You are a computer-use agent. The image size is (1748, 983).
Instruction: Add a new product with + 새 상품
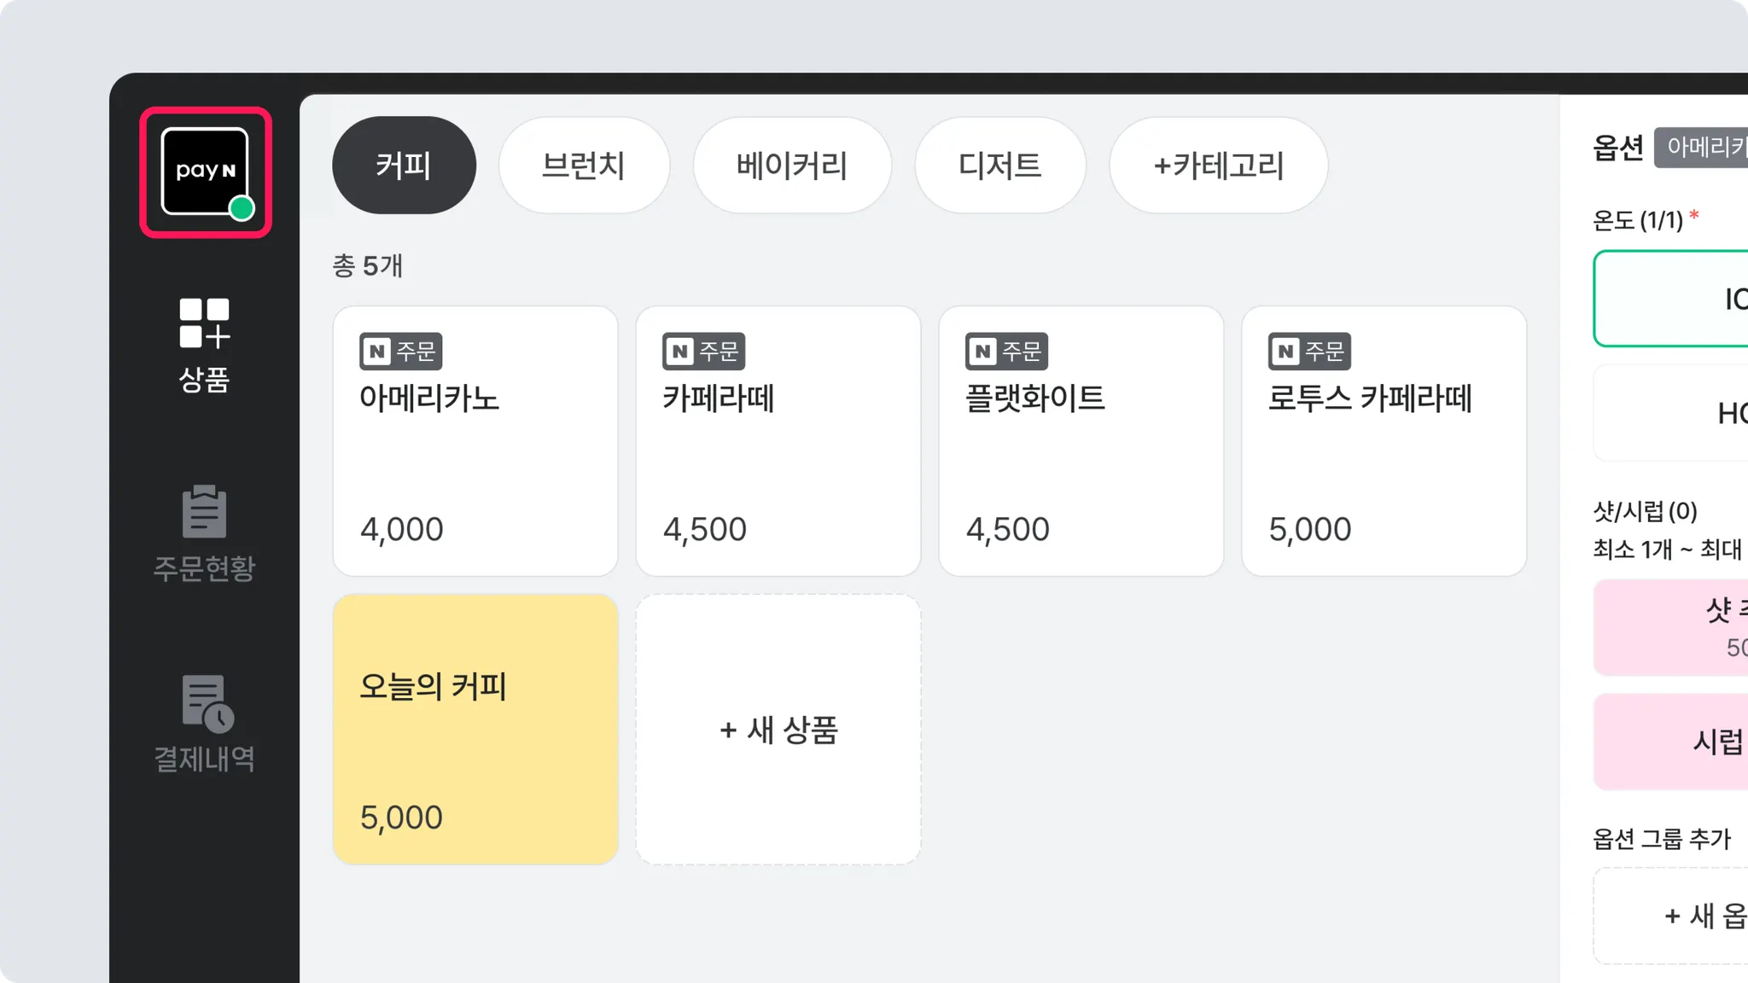click(x=778, y=730)
